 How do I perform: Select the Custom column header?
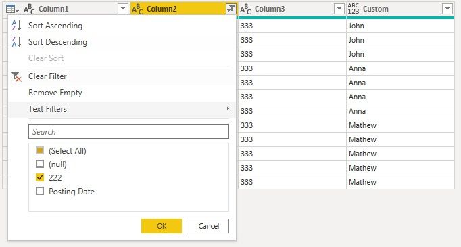pyautogui.click(x=400, y=9)
